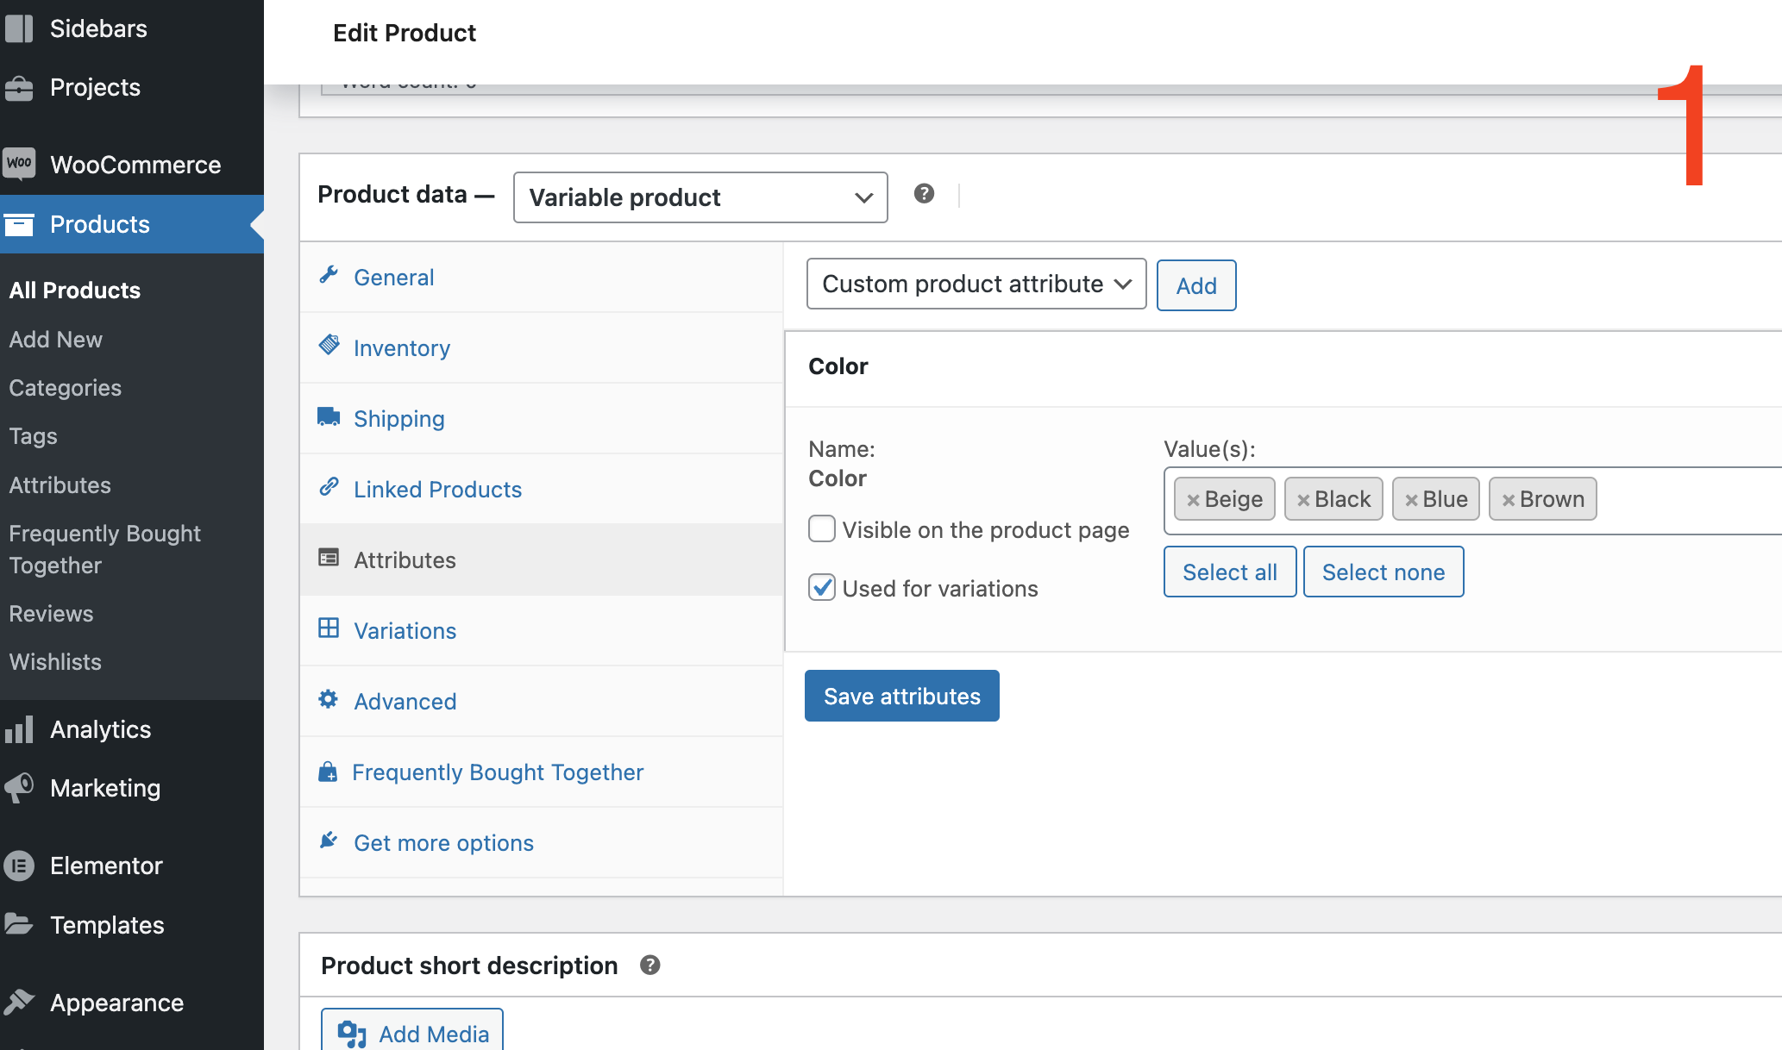
Task: Click the Linked Products icon
Action: tap(329, 488)
